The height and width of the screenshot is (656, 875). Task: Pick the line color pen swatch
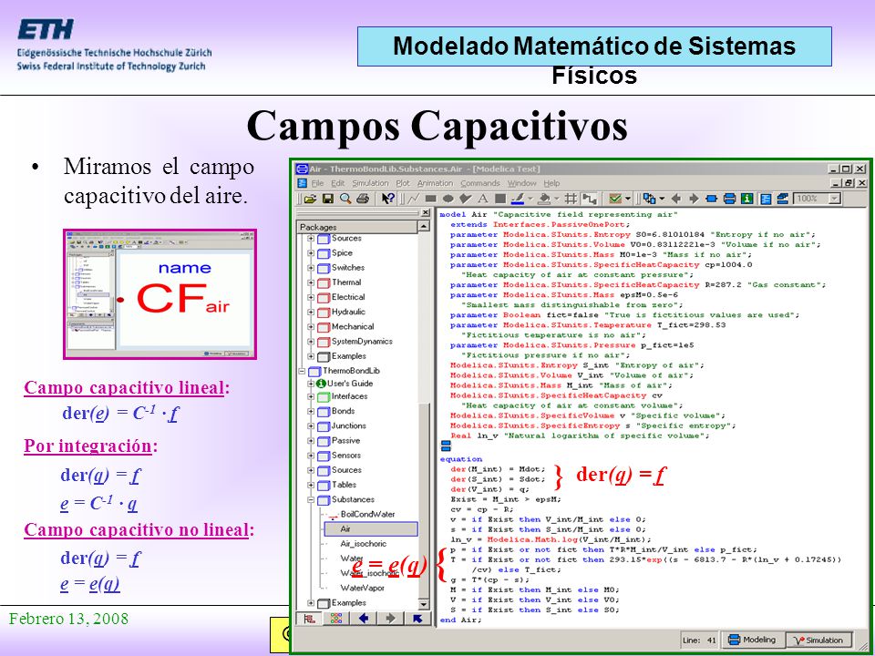click(518, 199)
